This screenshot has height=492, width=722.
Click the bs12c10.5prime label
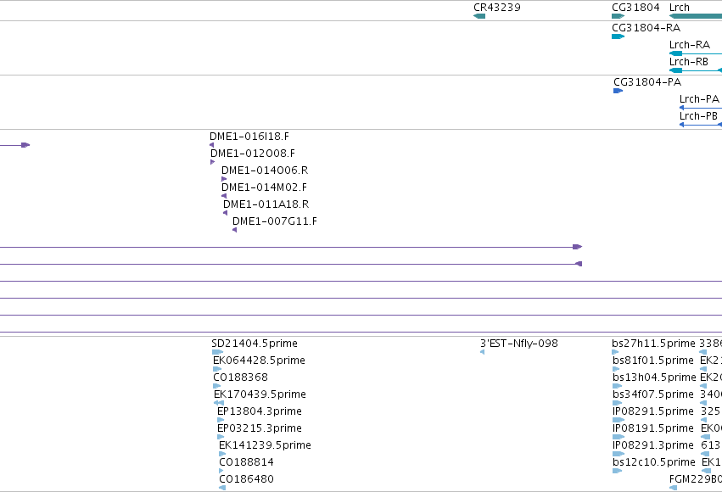click(x=654, y=462)
